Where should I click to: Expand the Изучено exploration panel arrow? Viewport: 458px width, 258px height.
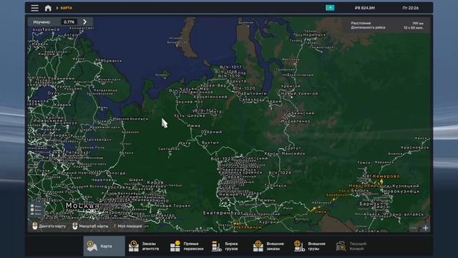point(85,21)
